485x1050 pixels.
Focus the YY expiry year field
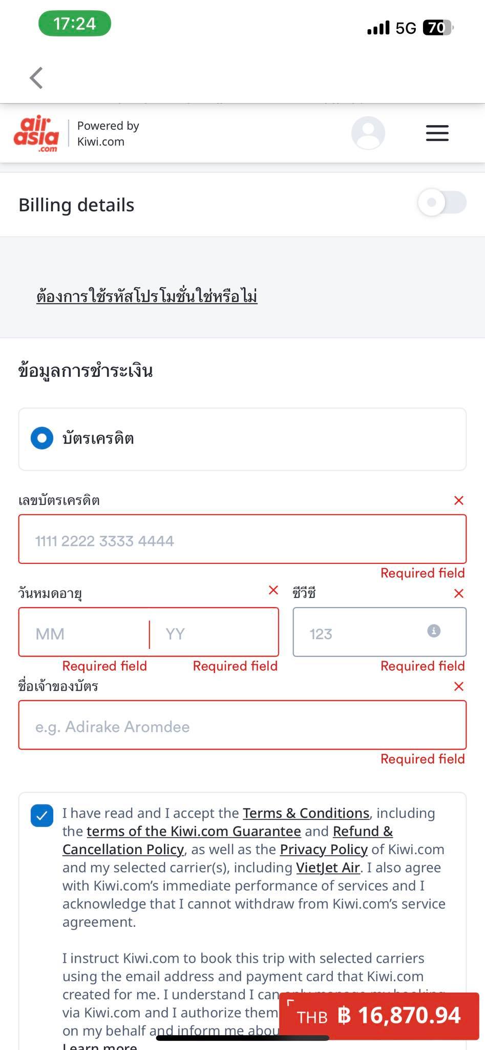click(214, 633)
